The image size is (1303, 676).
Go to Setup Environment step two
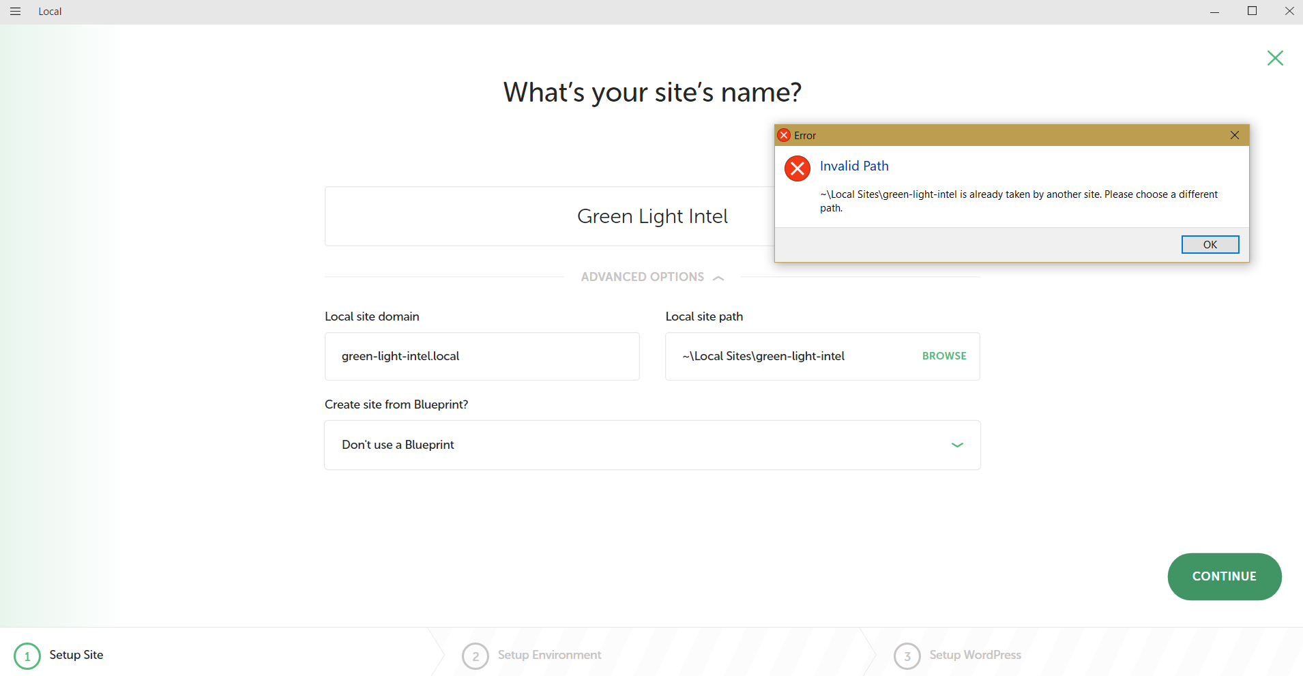pos(531,656)
